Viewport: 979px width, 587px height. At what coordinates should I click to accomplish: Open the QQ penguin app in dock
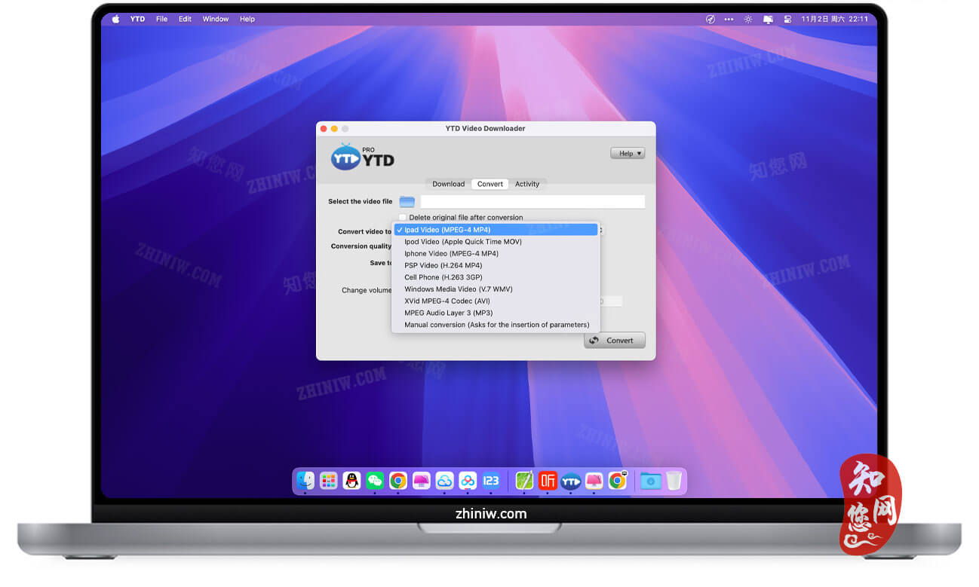point(351,481)
